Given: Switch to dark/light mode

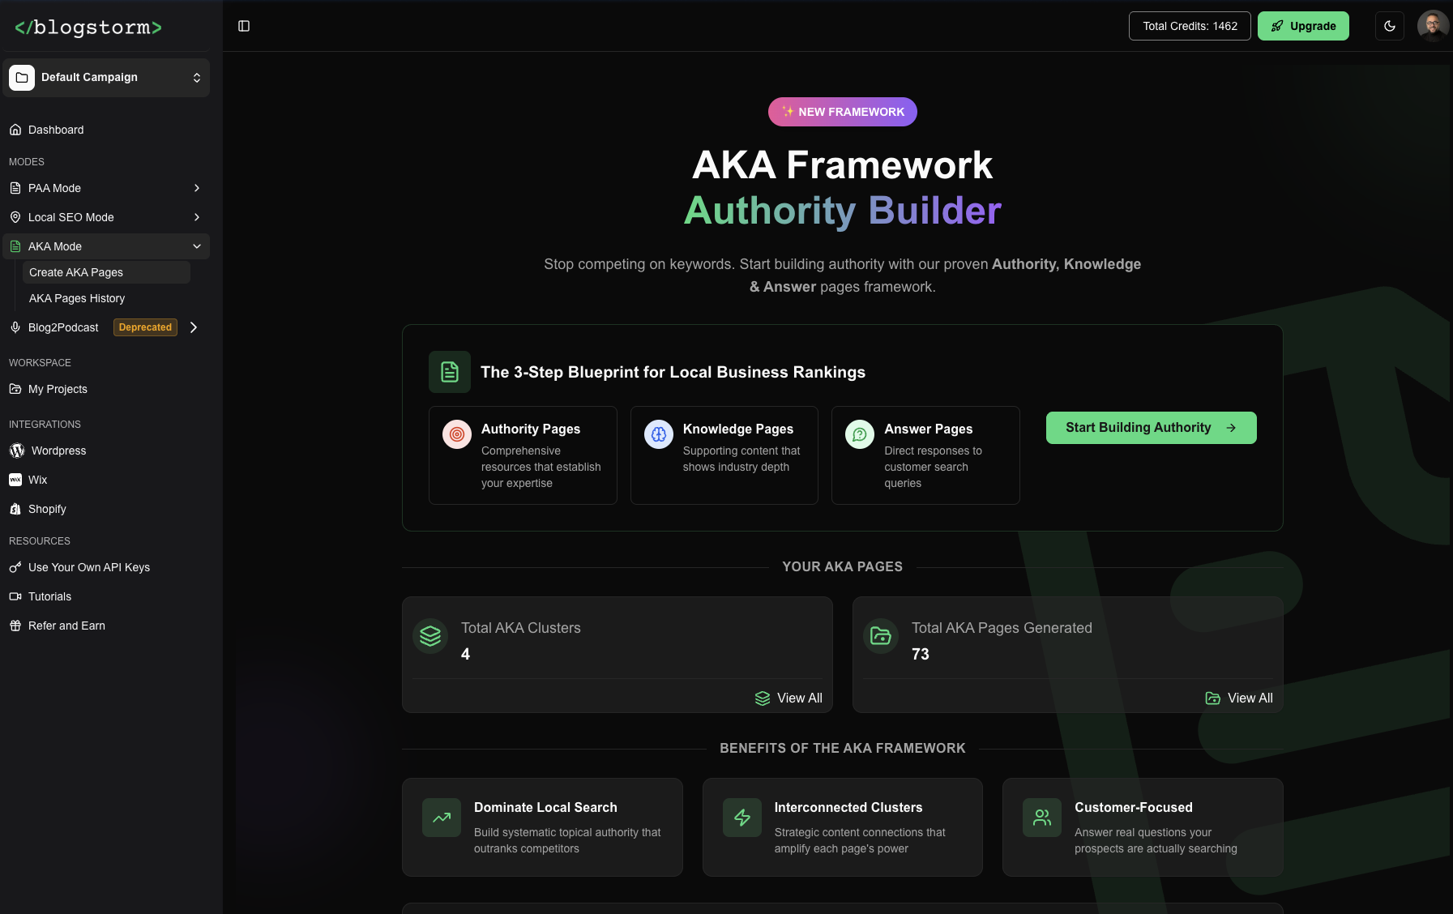Looking at the screenshot, I should (x=1391, y=25).
